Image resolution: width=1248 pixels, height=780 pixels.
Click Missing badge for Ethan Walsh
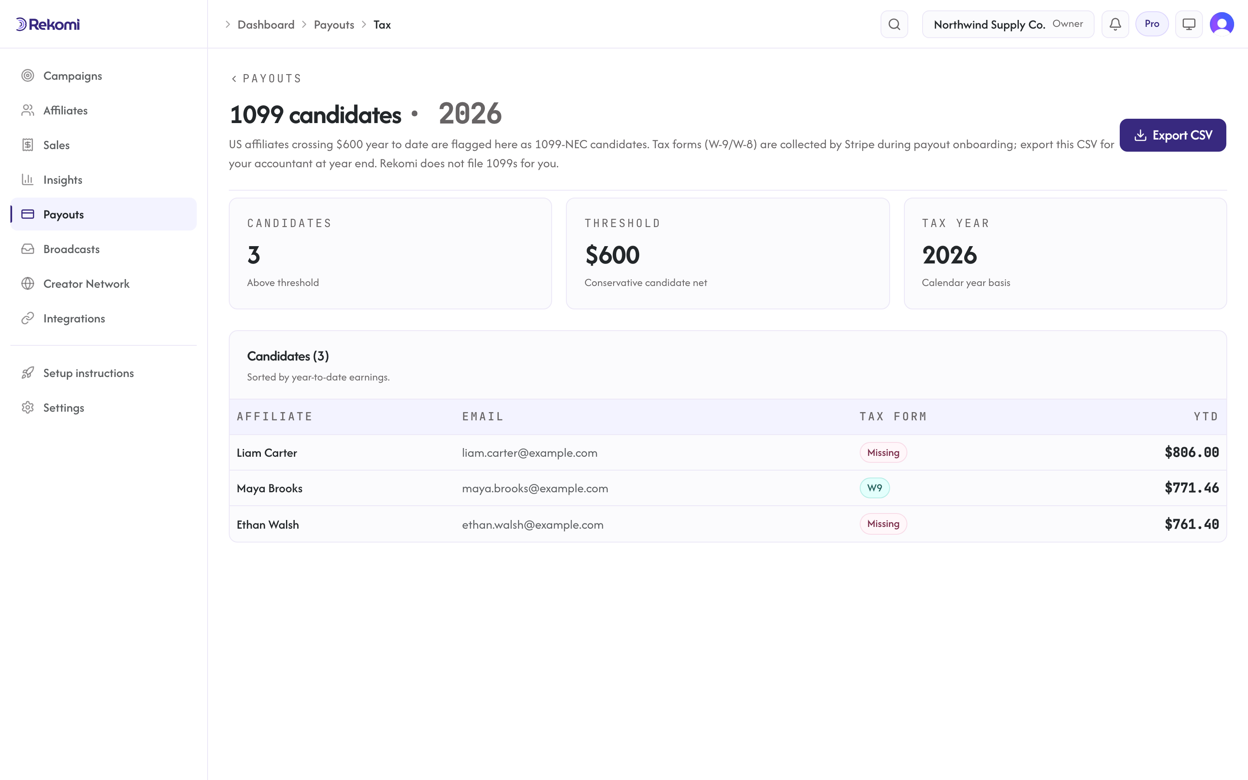tap(883, 523)
